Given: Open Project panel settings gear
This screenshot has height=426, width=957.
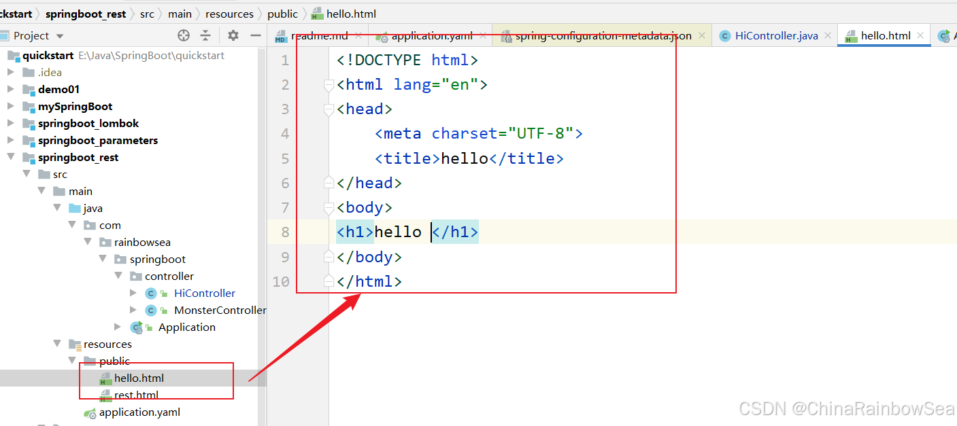Looking at the screenshot, I should [x=233, y=36].
